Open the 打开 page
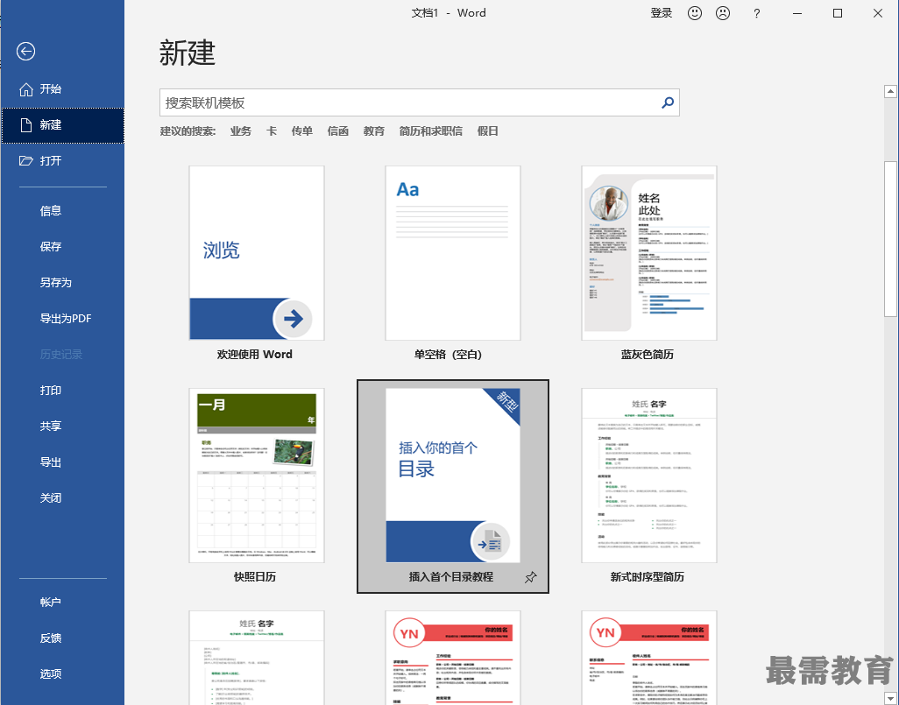 click(x=62, y=161)
